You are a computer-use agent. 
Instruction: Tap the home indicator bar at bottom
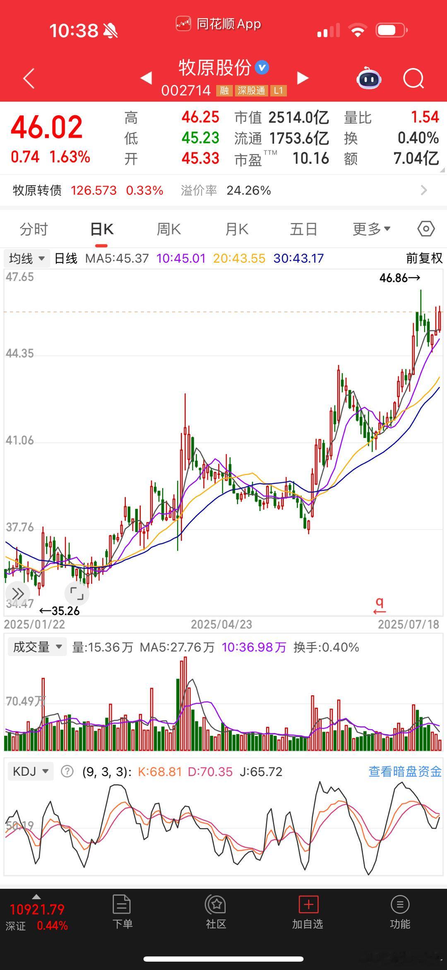(223, 959)
